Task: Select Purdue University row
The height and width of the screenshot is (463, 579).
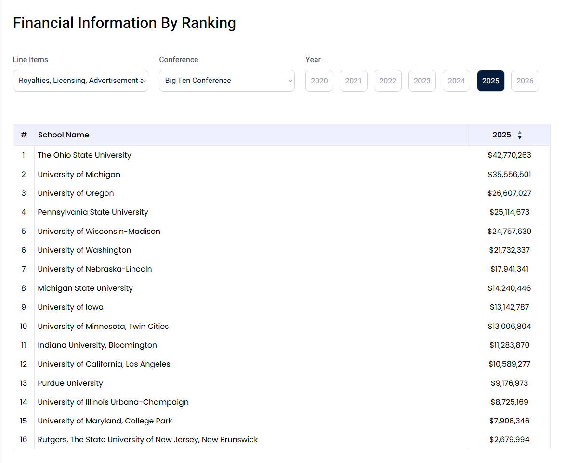Action: click(x=70, y=383)
